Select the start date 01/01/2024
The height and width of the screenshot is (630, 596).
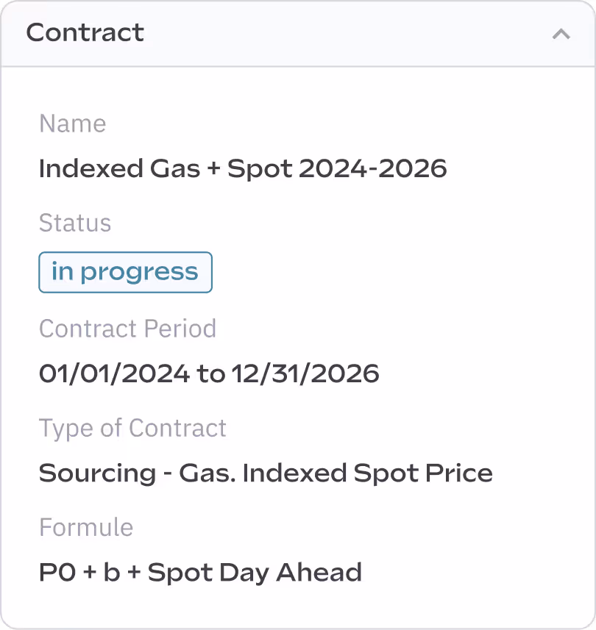click(114, 373)
